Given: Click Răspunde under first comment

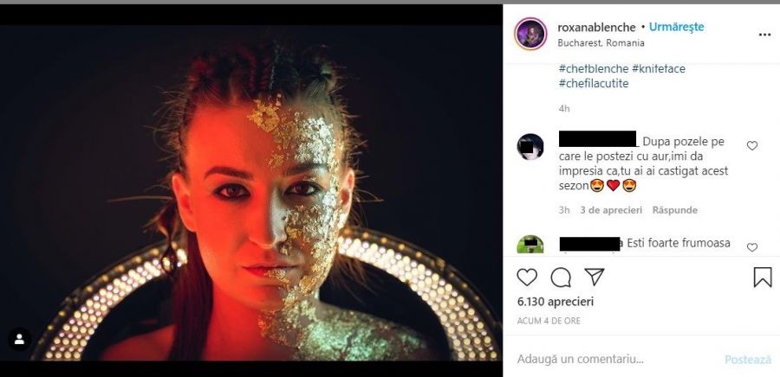Looking at the screenshot, I should coord(674,210).
